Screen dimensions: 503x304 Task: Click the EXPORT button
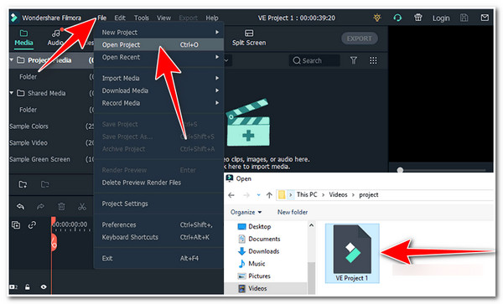point(360,39)
